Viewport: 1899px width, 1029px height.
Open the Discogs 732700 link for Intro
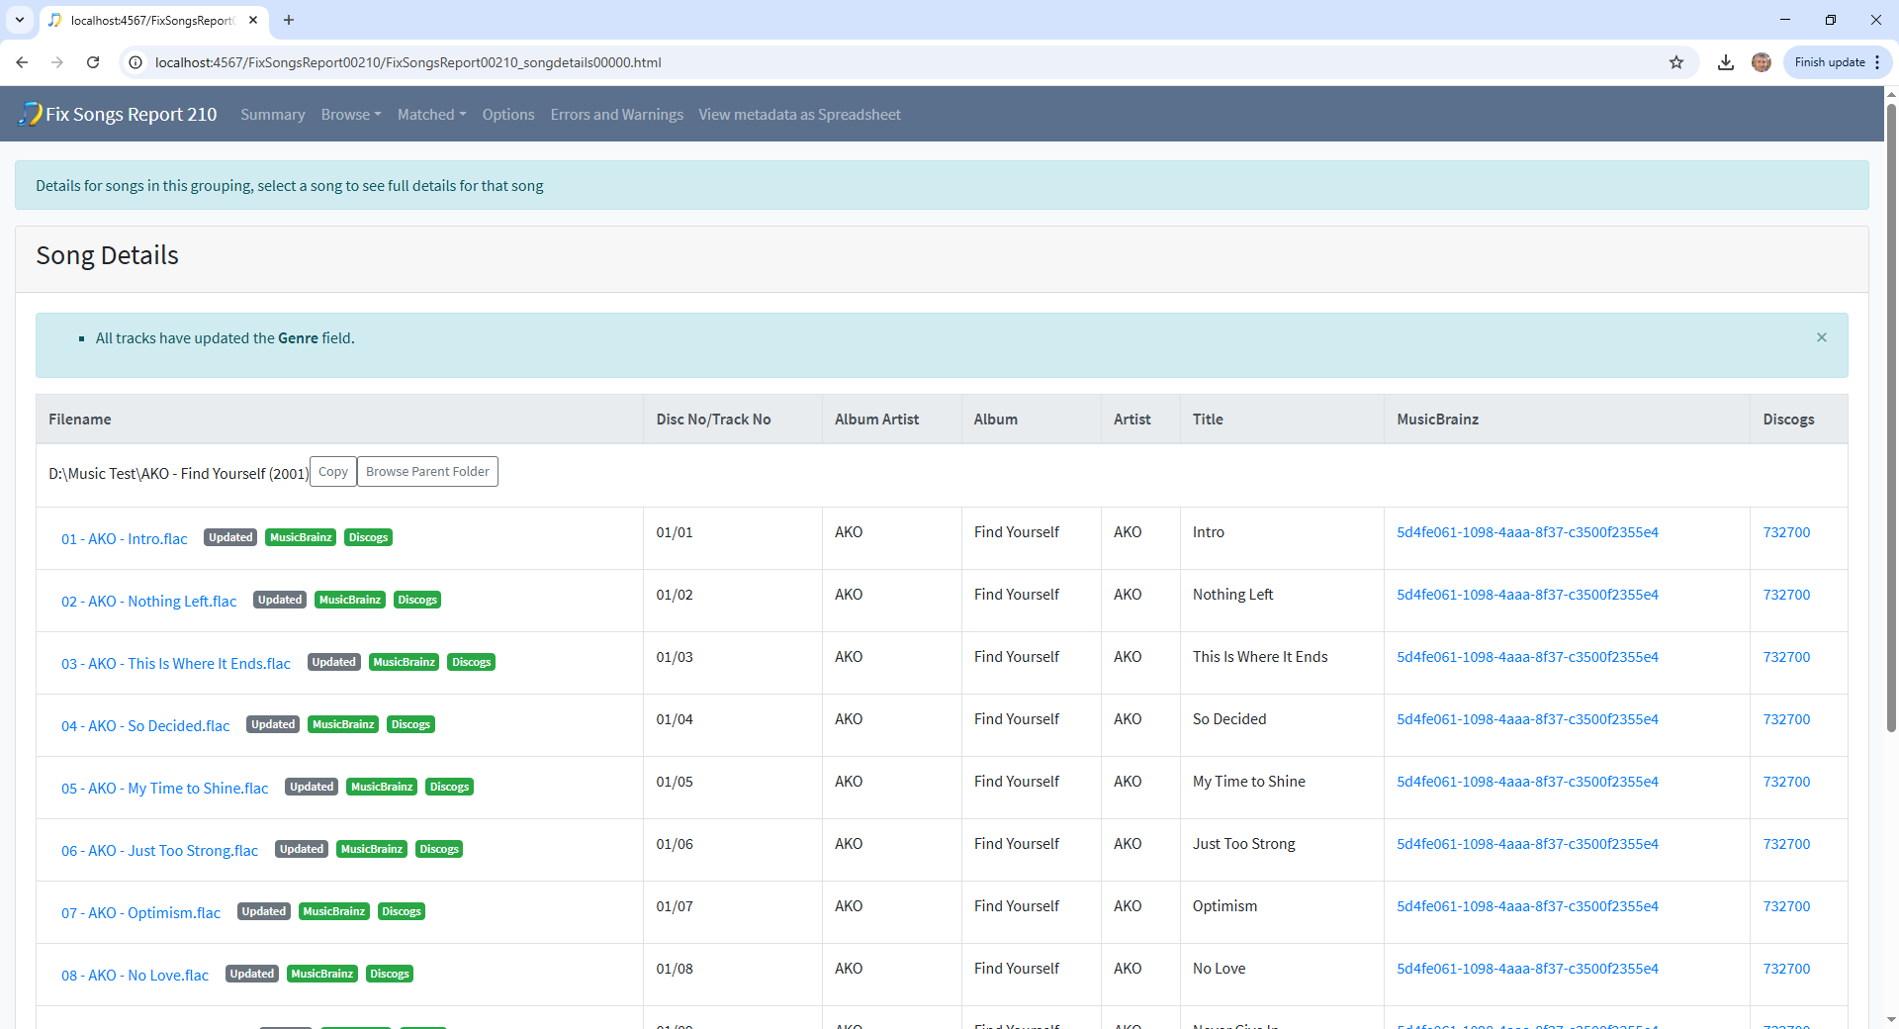(1785, 532)
